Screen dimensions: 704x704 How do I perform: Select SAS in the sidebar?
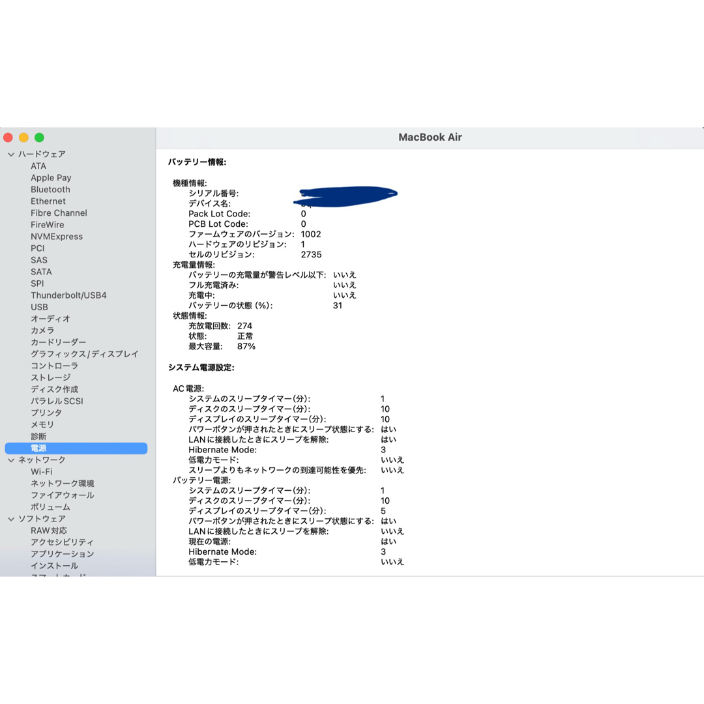click(39, 260)
